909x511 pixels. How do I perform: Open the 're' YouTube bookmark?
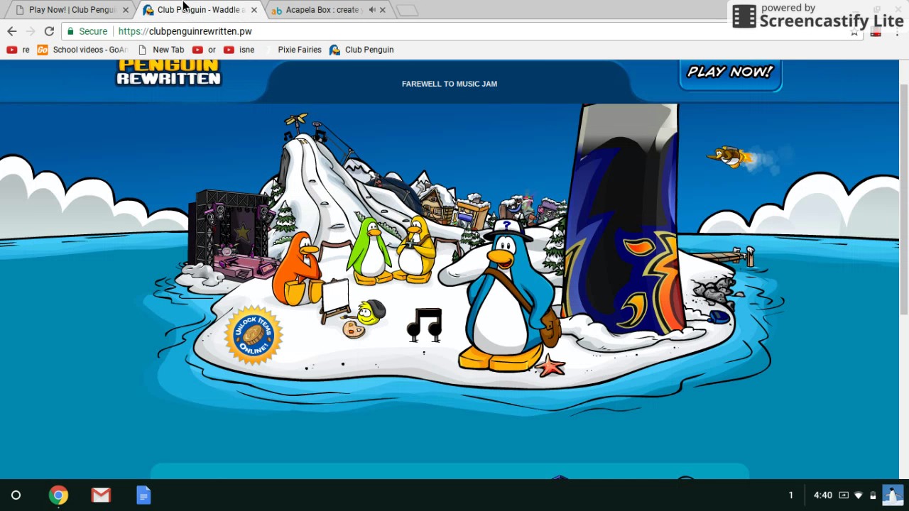18,50
